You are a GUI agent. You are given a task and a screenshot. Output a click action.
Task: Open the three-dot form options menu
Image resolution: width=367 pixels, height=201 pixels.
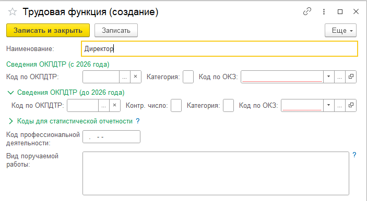(x=324, y=11)
